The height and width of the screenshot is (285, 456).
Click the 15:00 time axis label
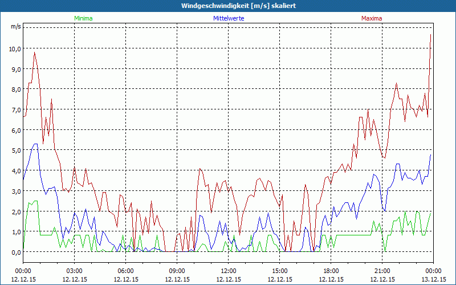[x=280, y=271]
